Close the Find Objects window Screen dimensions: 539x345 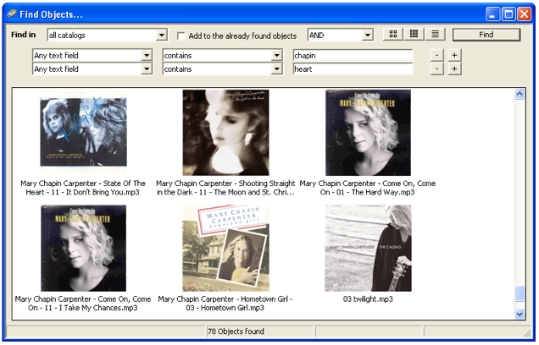pyautogui.click(x=525, y=14)
